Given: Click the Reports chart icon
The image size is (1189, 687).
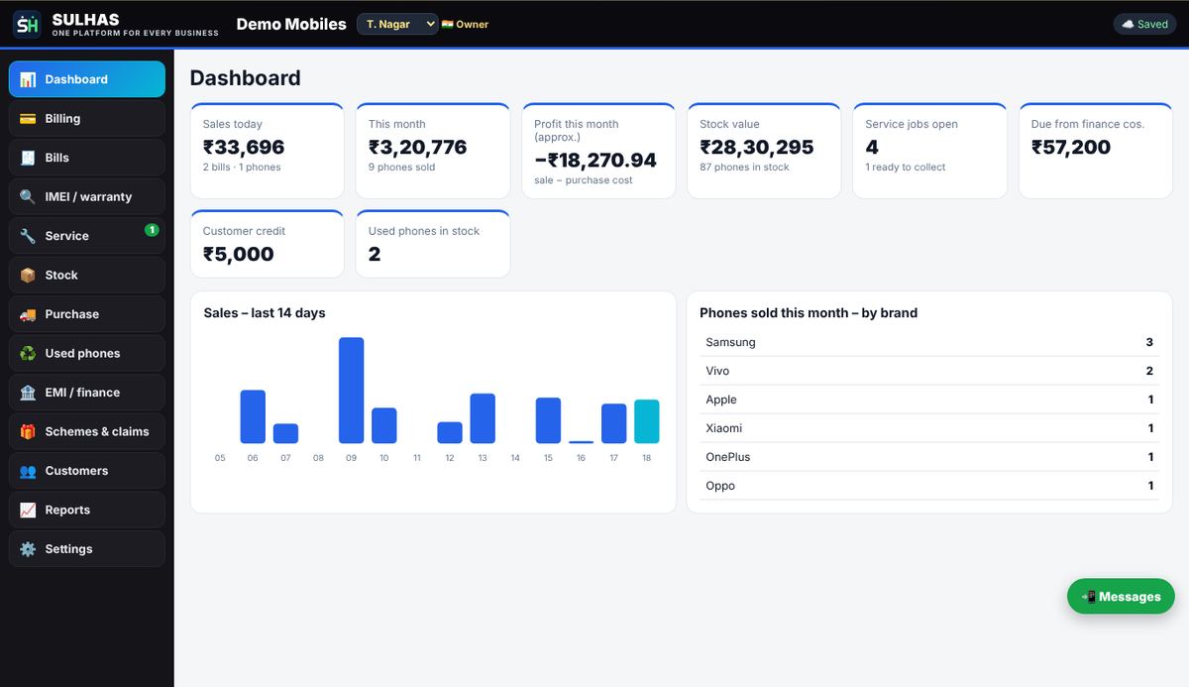Looking at the screenshot, I should 28,511.
